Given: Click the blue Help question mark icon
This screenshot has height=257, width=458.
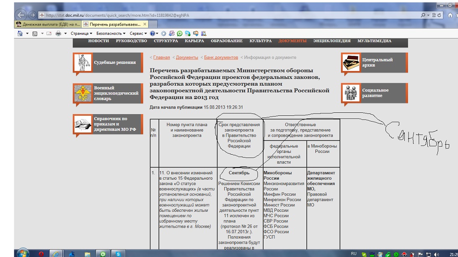Looking at the screenshot, I should click(152, 33).
